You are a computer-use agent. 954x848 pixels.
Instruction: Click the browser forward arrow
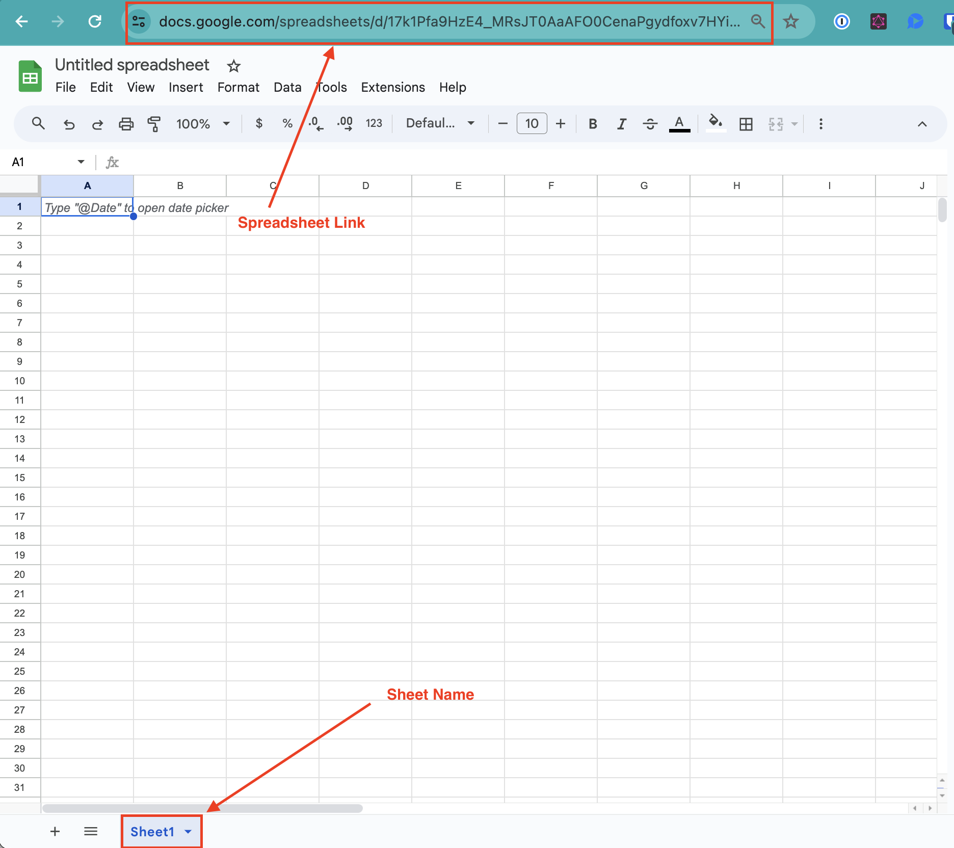click(58, 21)
